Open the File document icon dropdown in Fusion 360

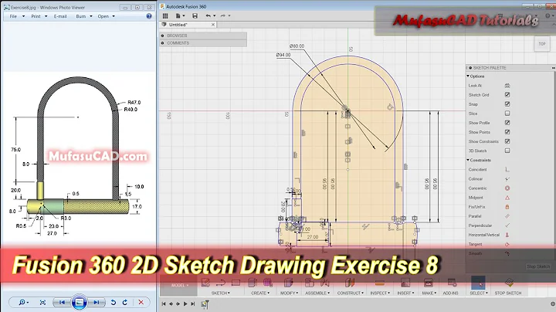tap(180, 15)
